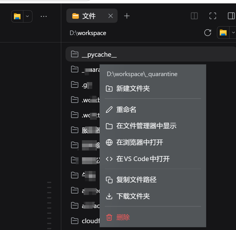Close the 文件 tab
The height and width of the screenshot is (230, 236).
tap(110, 16)
